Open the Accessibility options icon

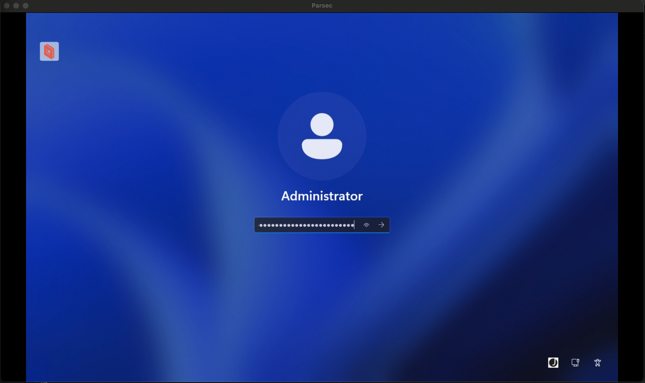pyautogui.click(x=598, y=363)
